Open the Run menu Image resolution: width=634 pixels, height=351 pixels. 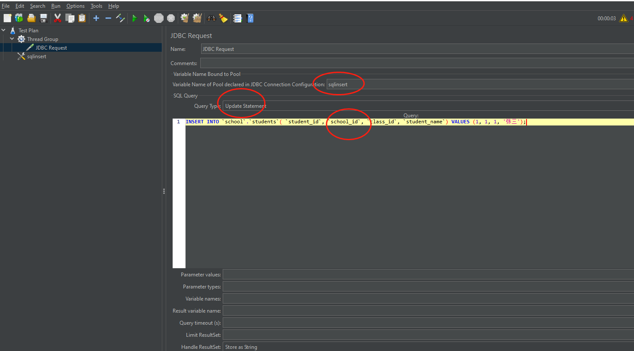pyautogui.click(x=56, y=6)
